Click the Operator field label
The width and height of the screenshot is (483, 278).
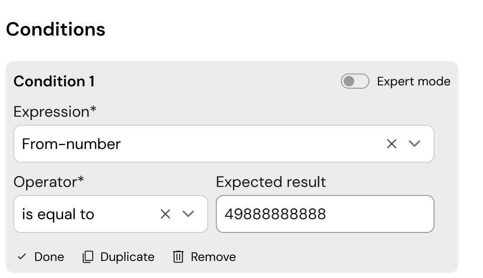(48, 182)
